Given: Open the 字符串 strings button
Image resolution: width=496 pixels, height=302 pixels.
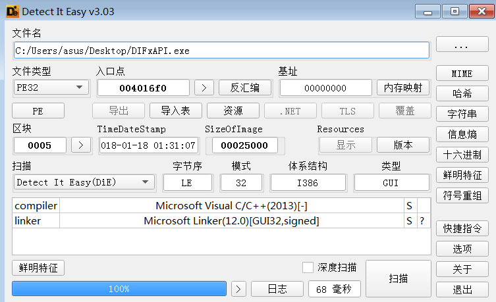Looking at the screenshot, I should click(462, 114).
